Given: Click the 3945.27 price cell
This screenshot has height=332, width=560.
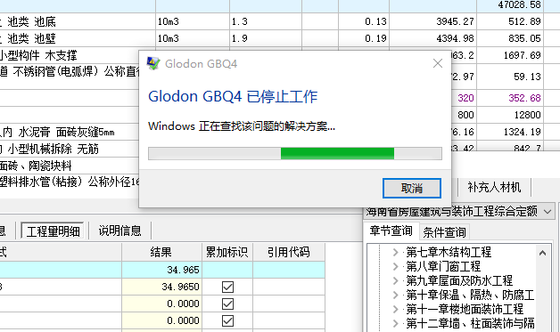Looking at the screenshot, I should (x=432, y=21).
